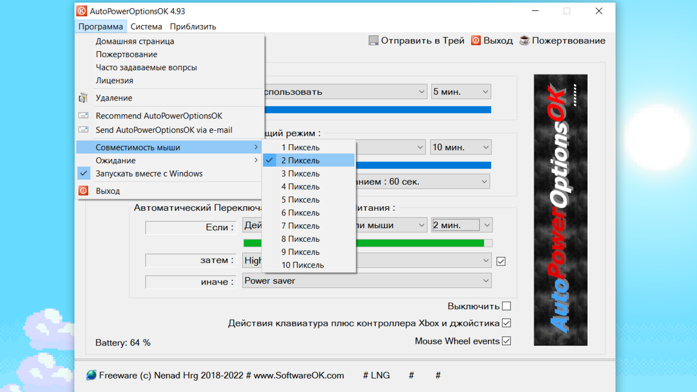Viewport: 697px width, 392px height.
Task: Select 7 Пиксель option
Action: point(309,226)
